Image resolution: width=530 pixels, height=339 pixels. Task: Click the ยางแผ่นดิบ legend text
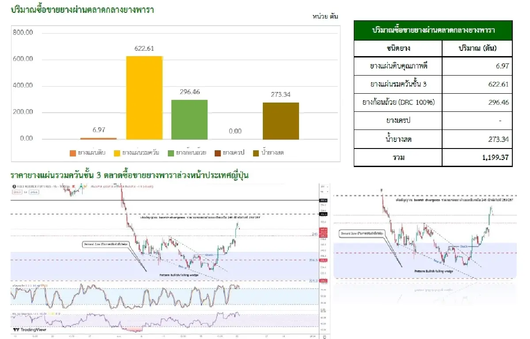[92, 153]
